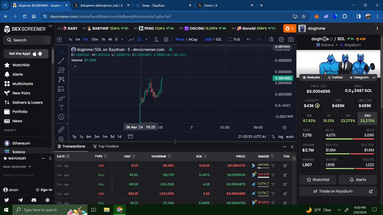This screenshot has width=383, height=215.
Task: Open the go-to-date calendar icon
Action: click(130, 136)
